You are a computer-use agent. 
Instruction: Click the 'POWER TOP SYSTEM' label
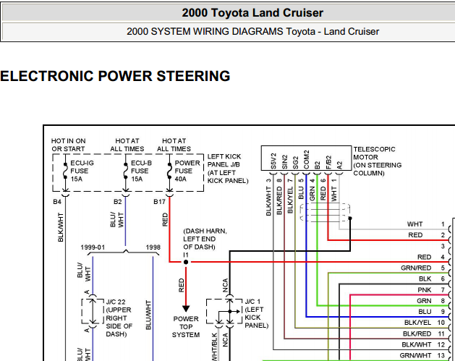click(186, 327)
